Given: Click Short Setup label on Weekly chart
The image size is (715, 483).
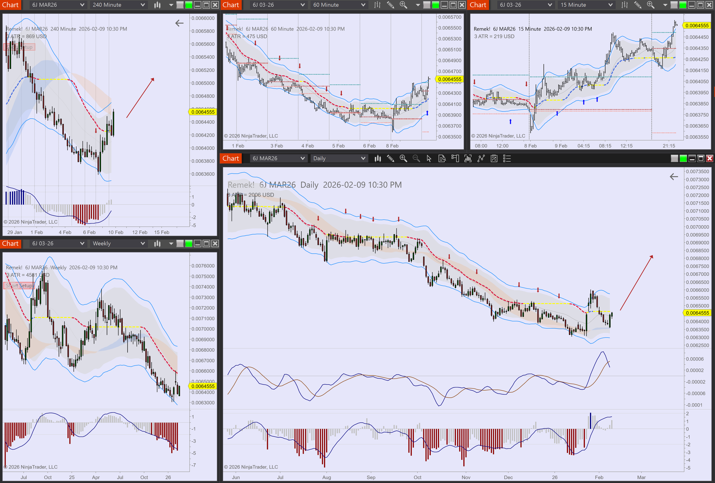Looking at the screenshot, I should click(19, 285).
